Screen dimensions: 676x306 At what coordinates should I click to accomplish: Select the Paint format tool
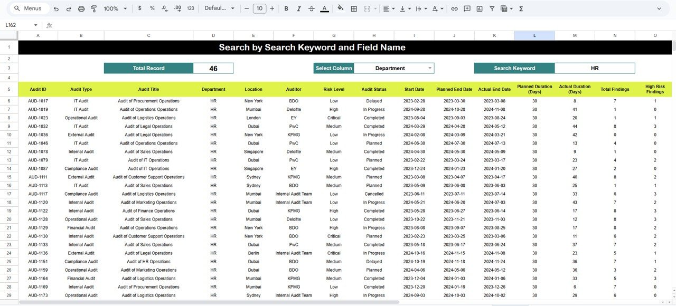pyautogui.click(x=95, y=8)
